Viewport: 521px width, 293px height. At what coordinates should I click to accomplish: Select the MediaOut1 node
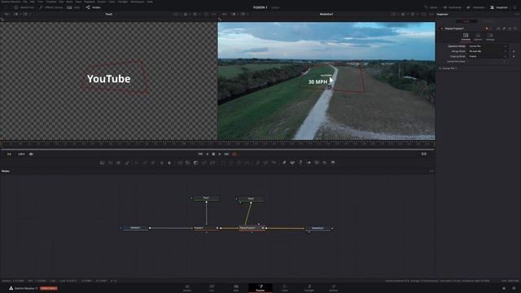click(318, 228)
